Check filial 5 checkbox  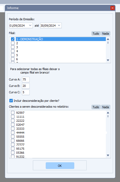13,55
